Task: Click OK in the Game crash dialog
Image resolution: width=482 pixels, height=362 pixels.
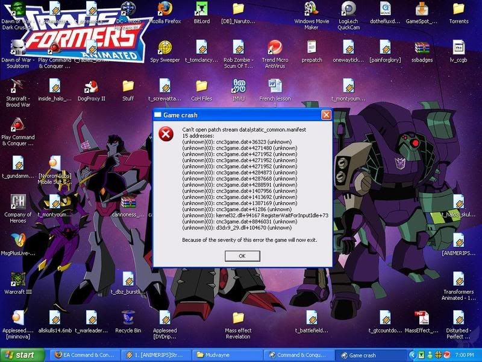Action: 242,256
